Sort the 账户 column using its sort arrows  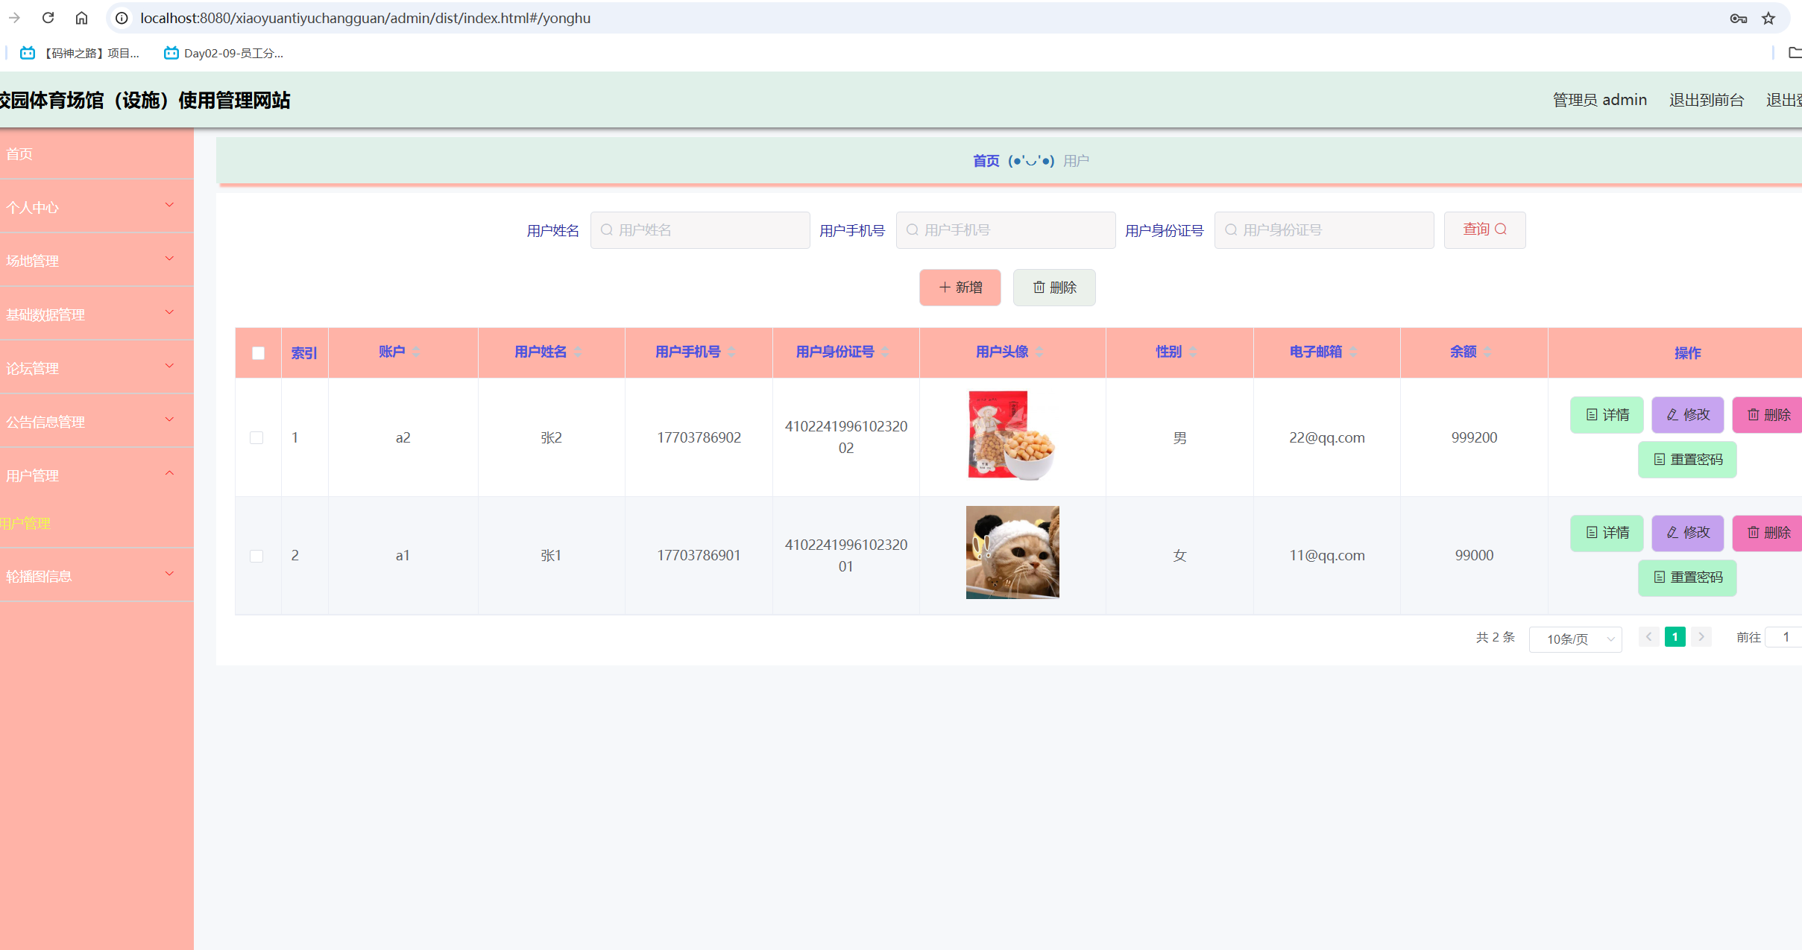pyautogui.click(x=417, y=352)
